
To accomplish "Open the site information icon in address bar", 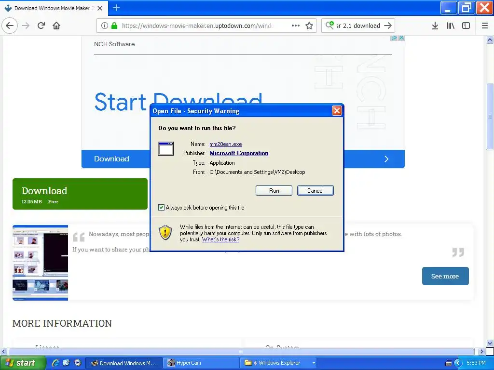I will [x=105, y=26].
